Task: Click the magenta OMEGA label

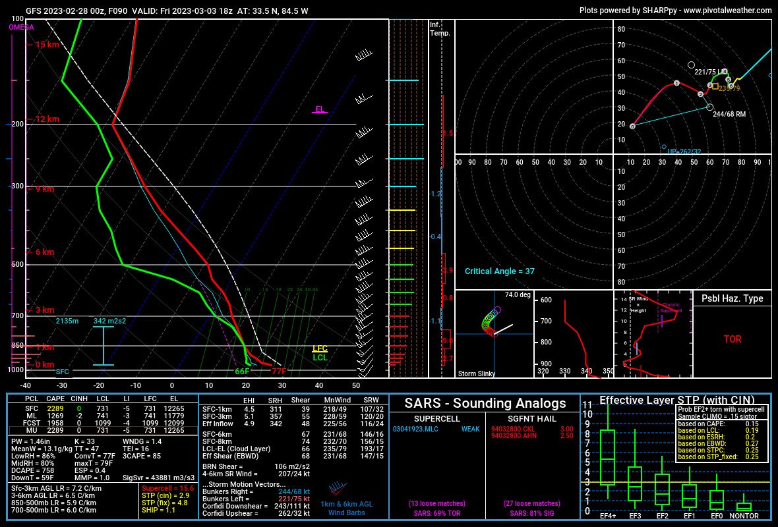Action: [21, 27]
